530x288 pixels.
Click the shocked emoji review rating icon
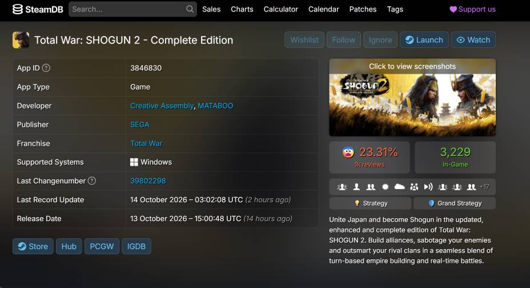[x=348, y=152]
